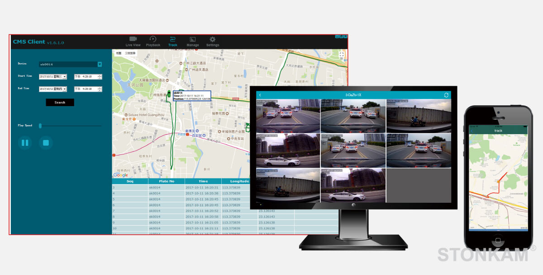Switch map to satellite imagery view
543x275 pixels.
click(130, 53)
